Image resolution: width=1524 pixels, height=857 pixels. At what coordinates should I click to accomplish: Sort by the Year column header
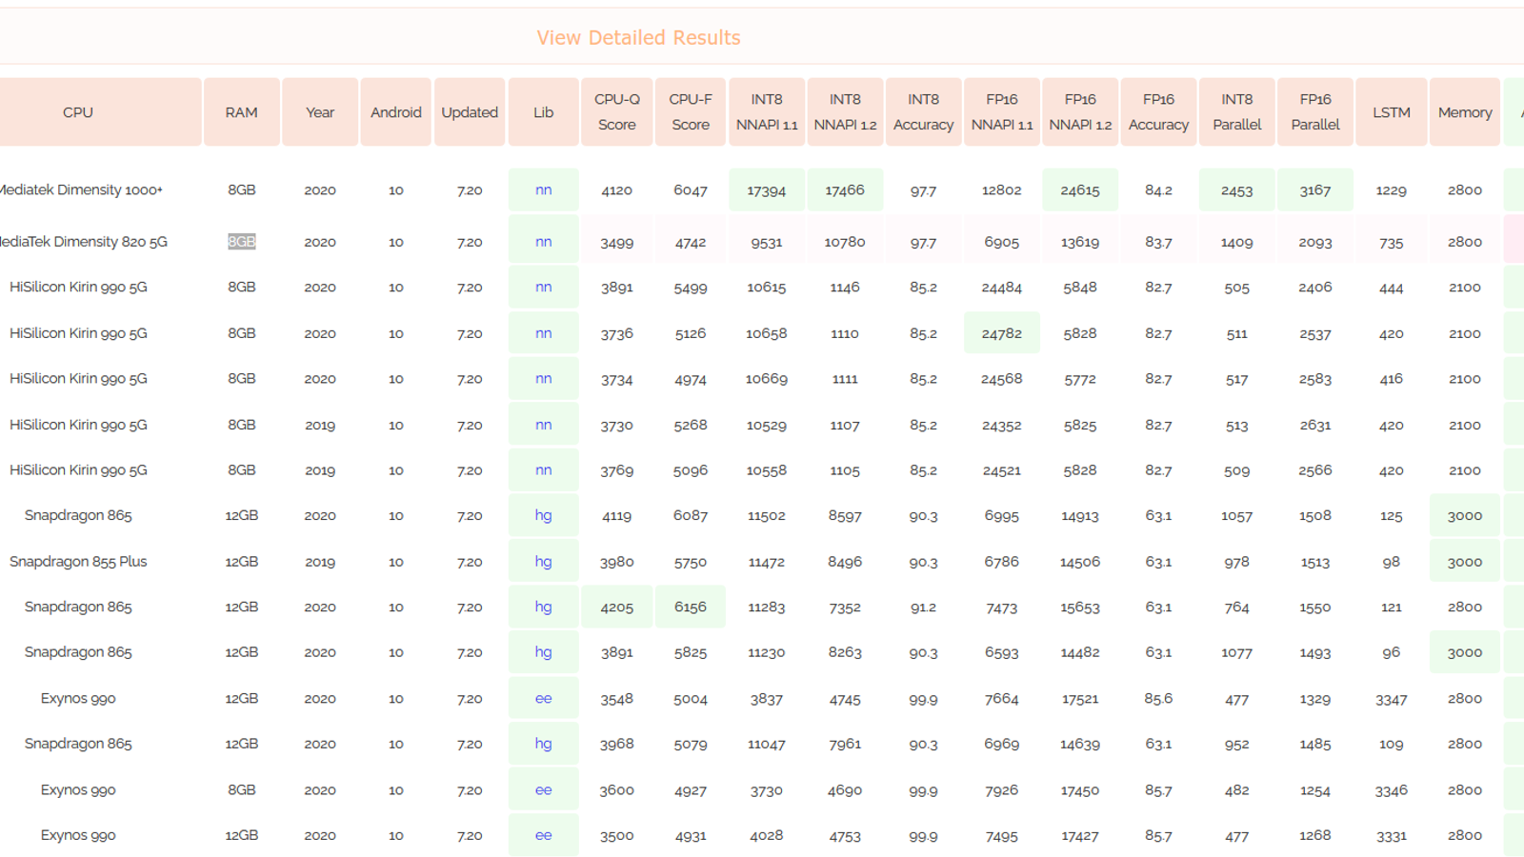pos(320,112)
